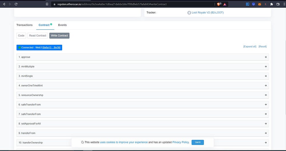The height and width of the screenshot is (151, 286).
Task: Open the Brave Shields lion icon
Action: 219,4
